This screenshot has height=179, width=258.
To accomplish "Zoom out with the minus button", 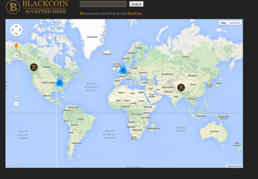I will click(x=16, y=104).
